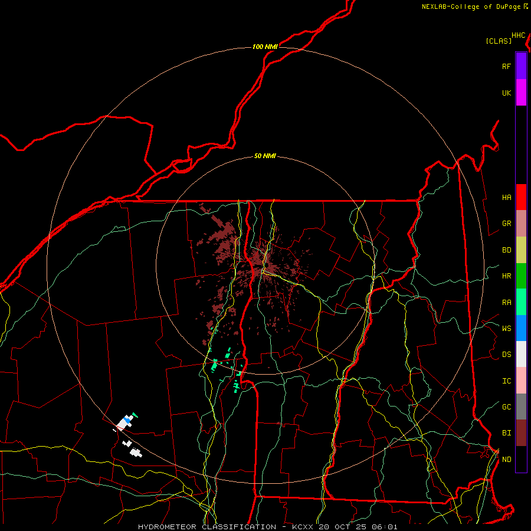Click the RF legend label
This screenshot has width=531, height=531.
point(506,66)
